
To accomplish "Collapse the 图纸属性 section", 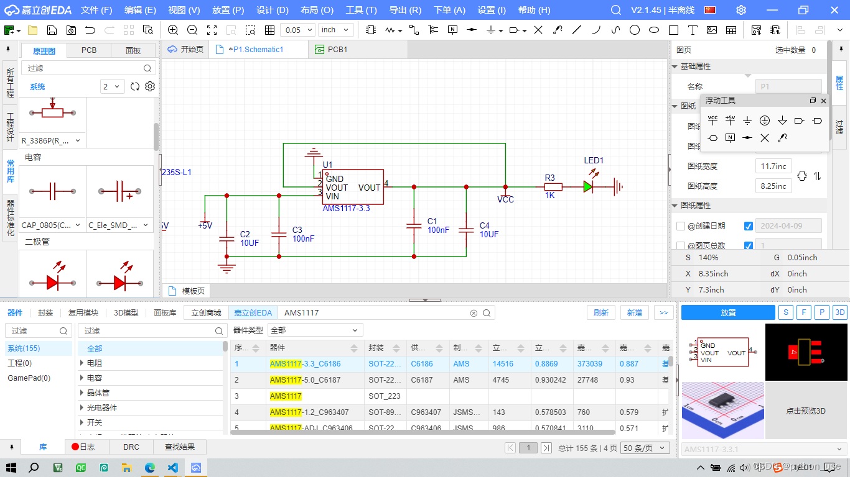I will coord(675,206).
